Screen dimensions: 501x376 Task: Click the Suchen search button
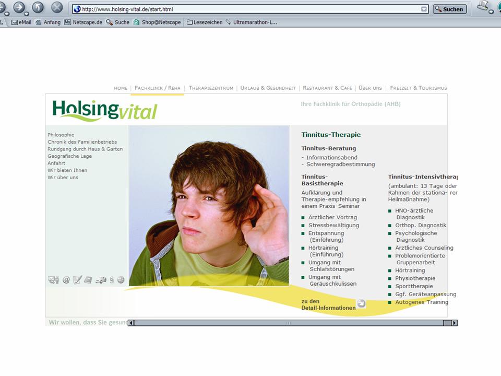(x=449, y=9)
